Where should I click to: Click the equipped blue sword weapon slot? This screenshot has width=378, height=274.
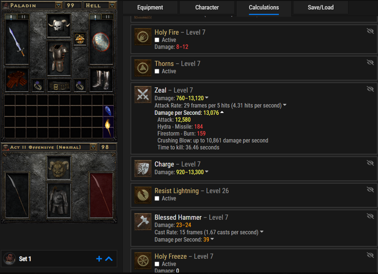coord(17,42)
